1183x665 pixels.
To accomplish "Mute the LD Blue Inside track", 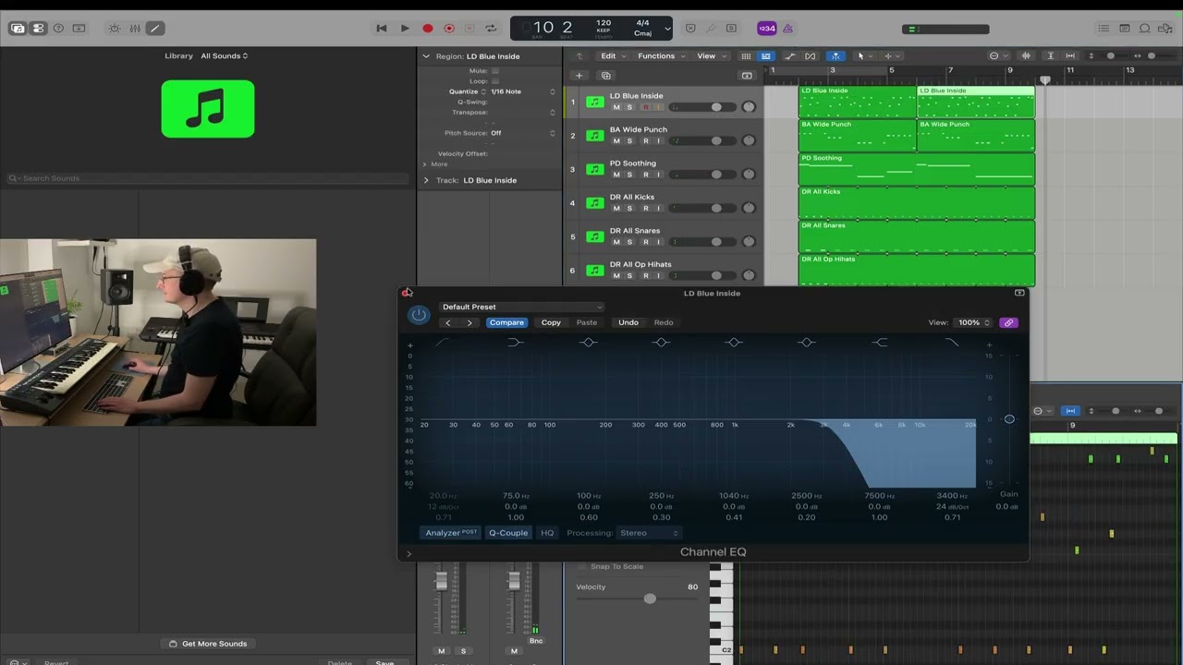I will (616, 107).
